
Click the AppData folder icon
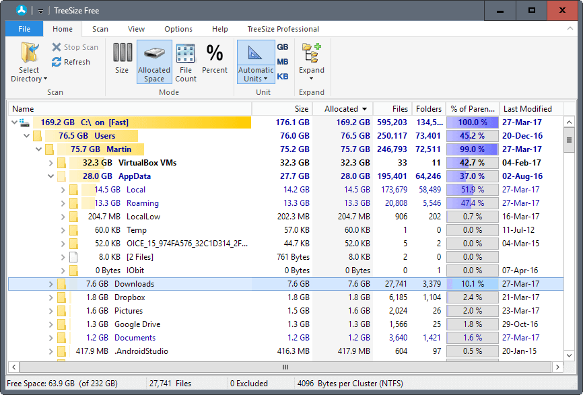(62, 176)
